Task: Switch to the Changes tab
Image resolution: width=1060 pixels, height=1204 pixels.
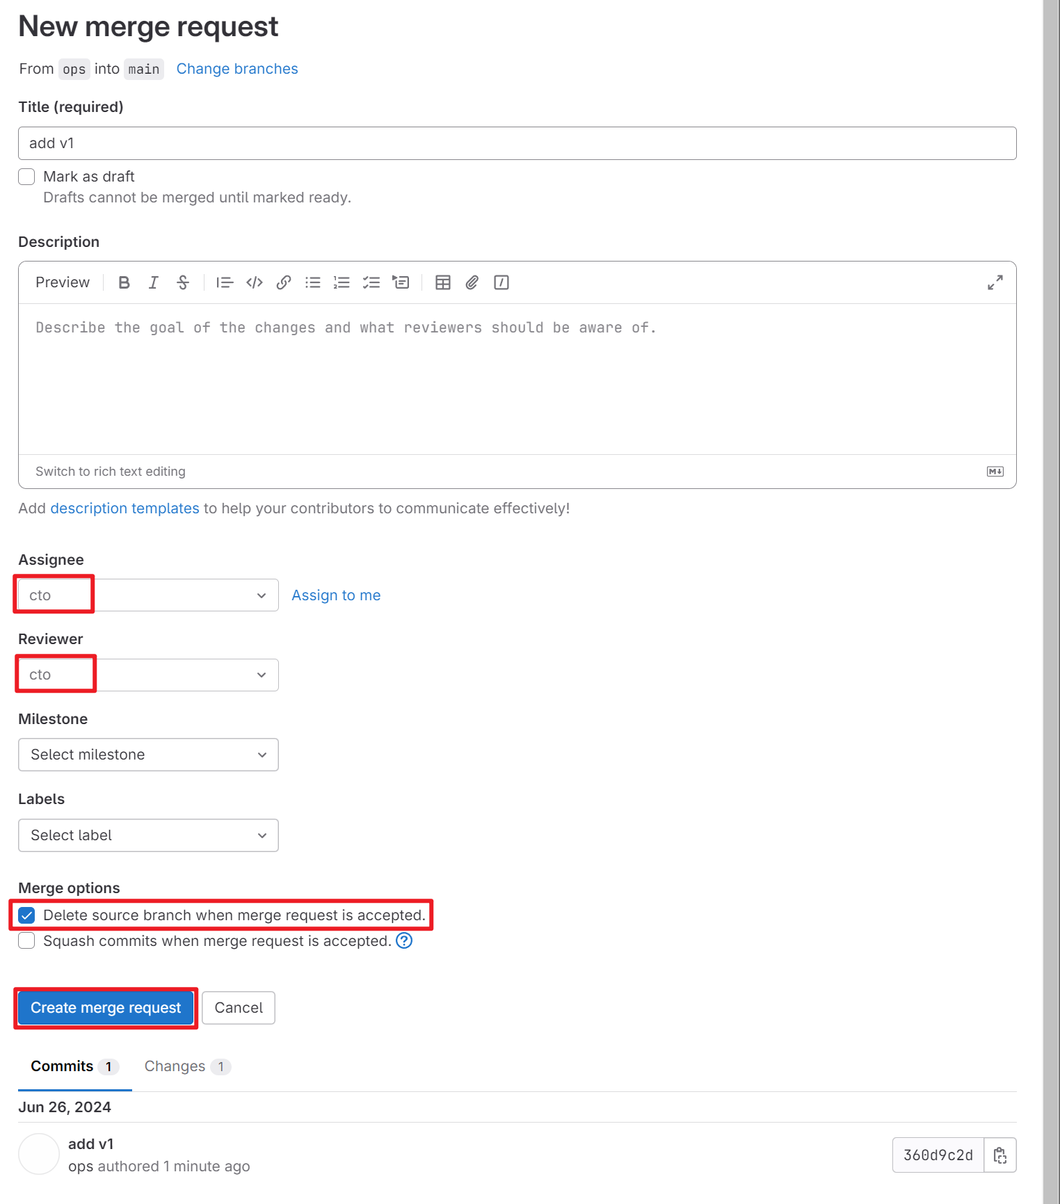Action: (x=187, y=1066)
